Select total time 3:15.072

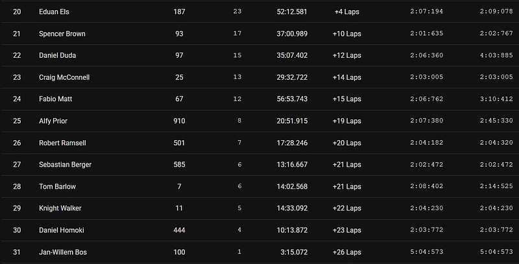293,252
